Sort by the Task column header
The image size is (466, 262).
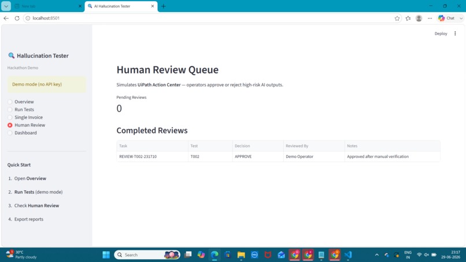click(152, 146)
